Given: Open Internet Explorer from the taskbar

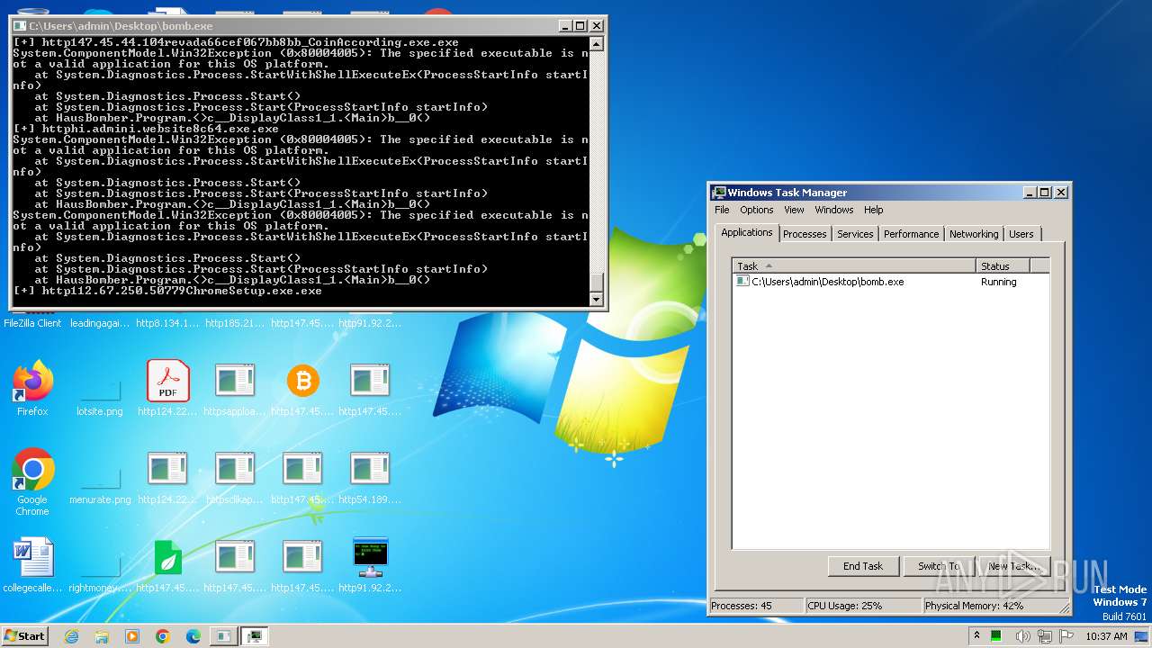Looking at the screenshot, I should point(71,636).
